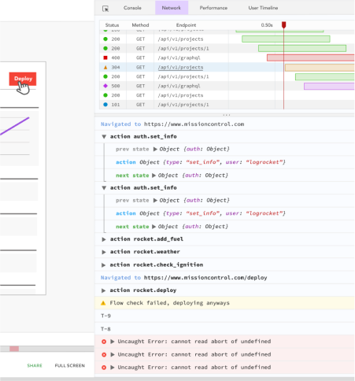Expand the action rocket.weather entry
355x381 pixels.
(104, 252)
